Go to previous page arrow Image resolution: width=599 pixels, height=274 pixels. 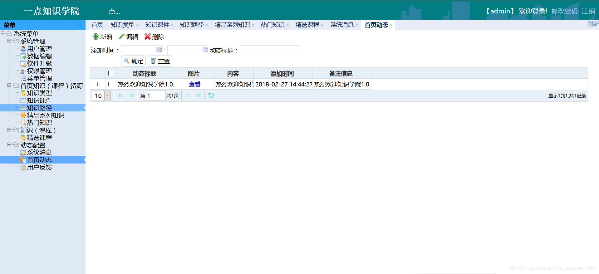tap(131, 95)
